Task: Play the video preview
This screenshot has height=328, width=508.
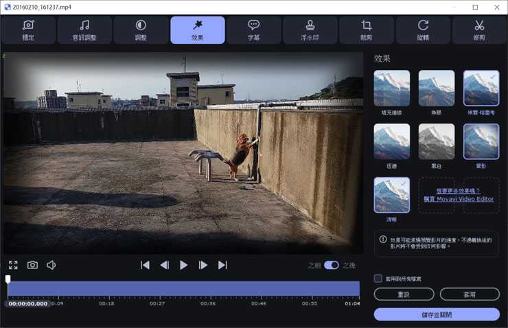Action: click(184, 265)
